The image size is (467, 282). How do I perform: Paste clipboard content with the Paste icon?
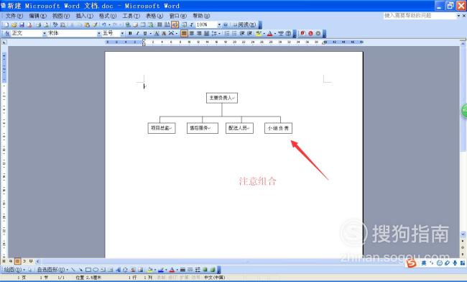coord(87,24)
